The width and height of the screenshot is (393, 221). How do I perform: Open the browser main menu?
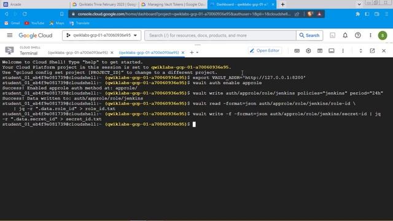[x=387, y=14]
